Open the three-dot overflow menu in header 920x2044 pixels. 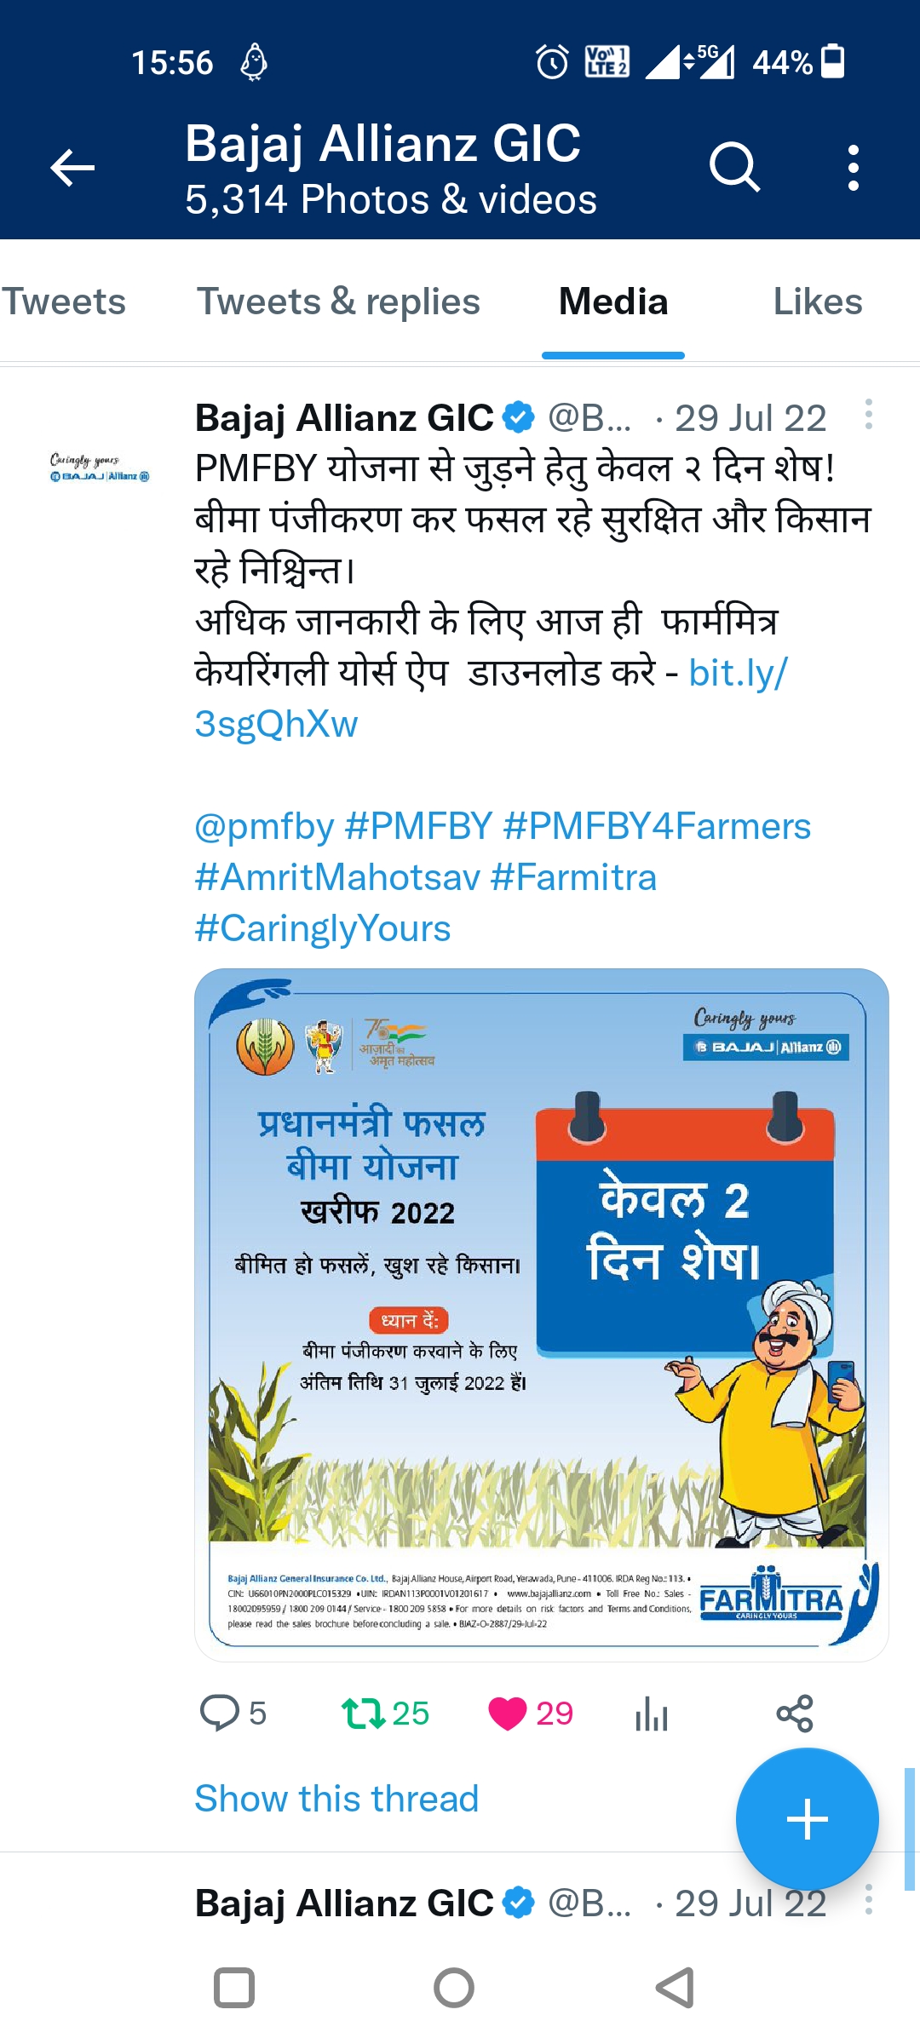(853, 167)
